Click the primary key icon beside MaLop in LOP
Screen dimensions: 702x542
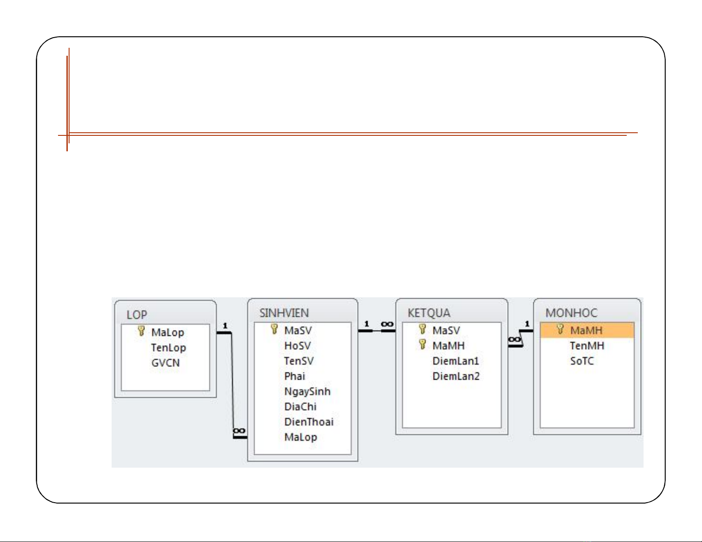point(141,331)
